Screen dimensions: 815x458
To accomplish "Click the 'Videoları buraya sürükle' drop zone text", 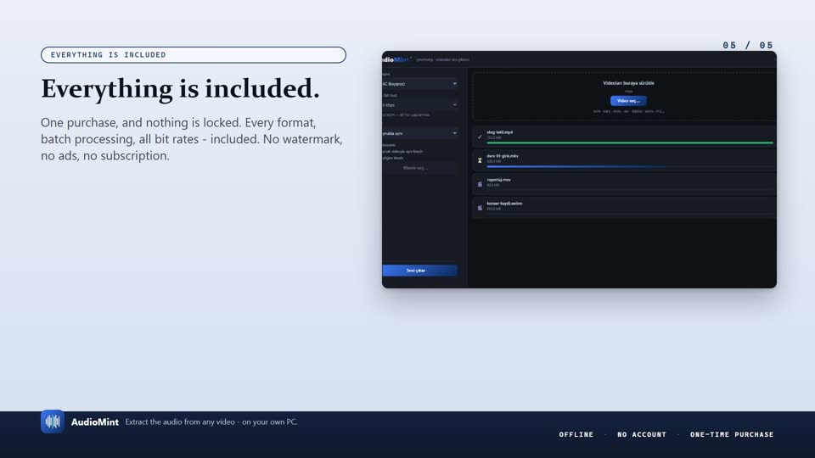I will (x=628, y=83).
